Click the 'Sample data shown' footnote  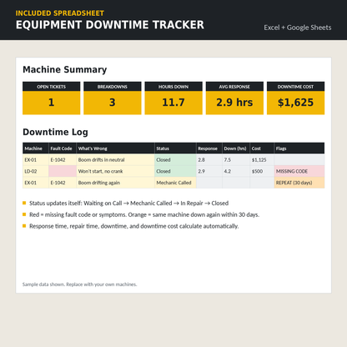(x=79, y=284)
